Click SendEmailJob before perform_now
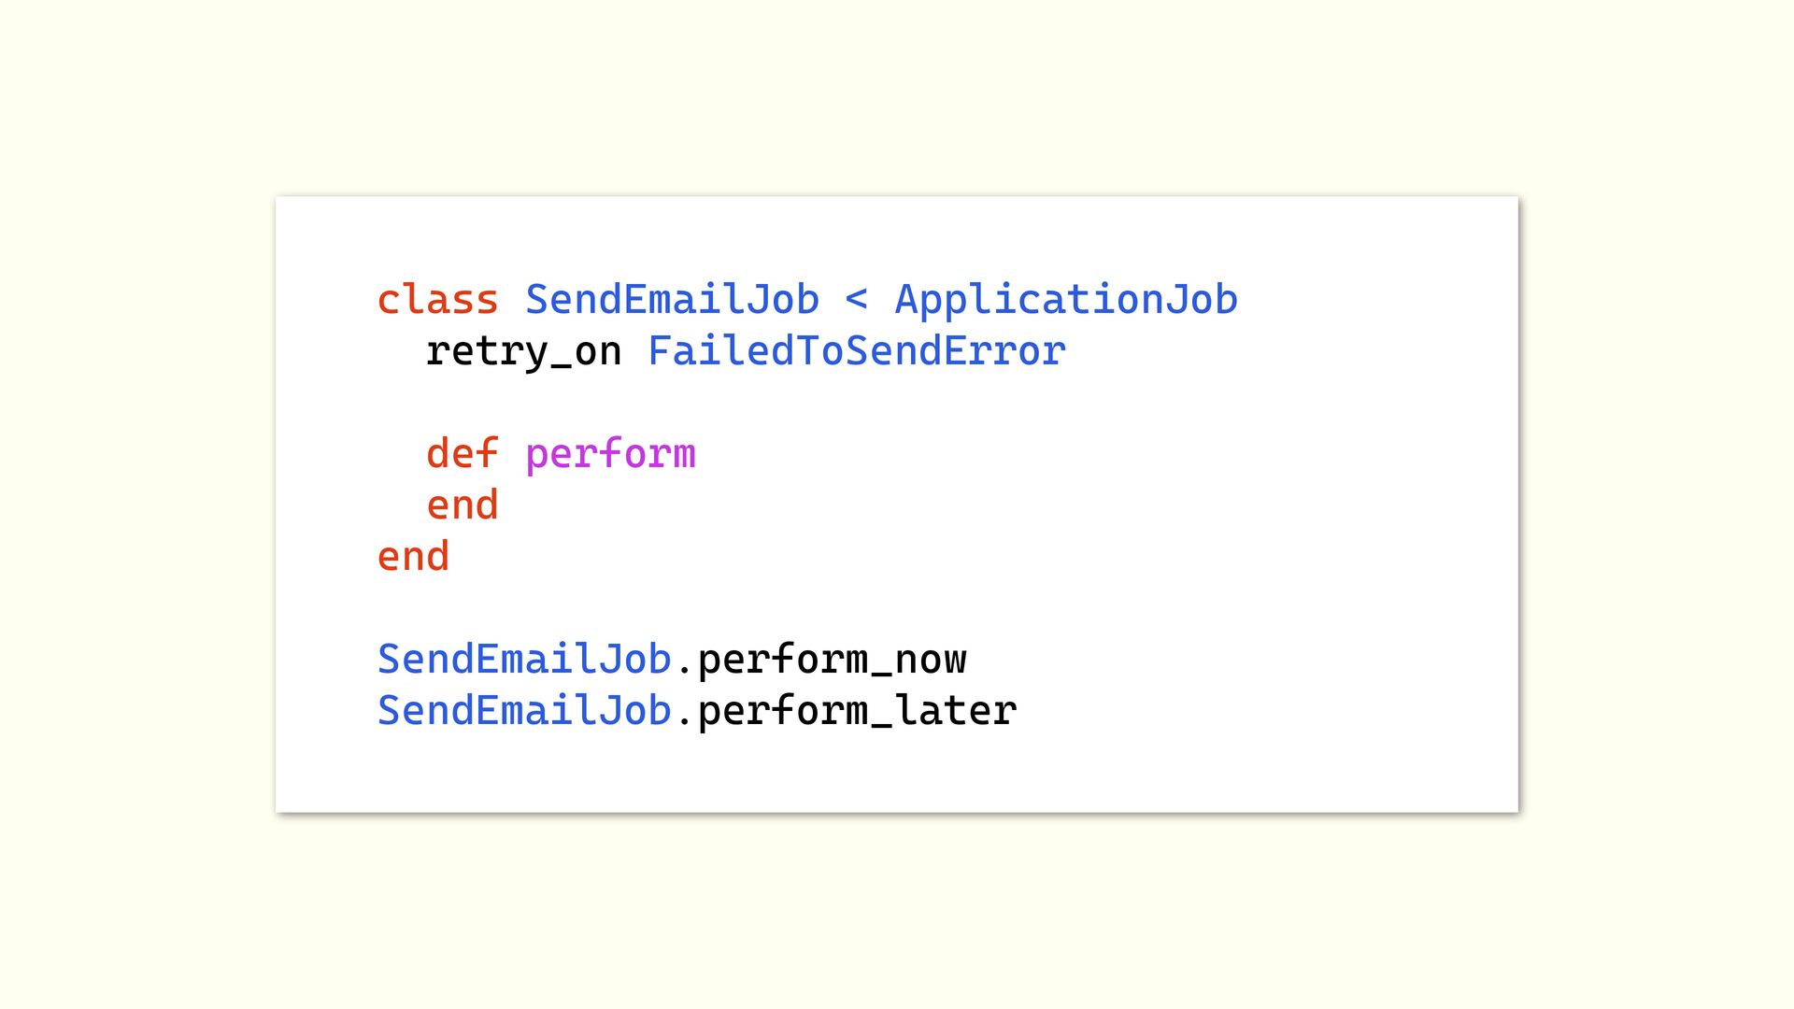Image resolution: width=1794 pixels, height=1009 pixels. tap(524, 660)
